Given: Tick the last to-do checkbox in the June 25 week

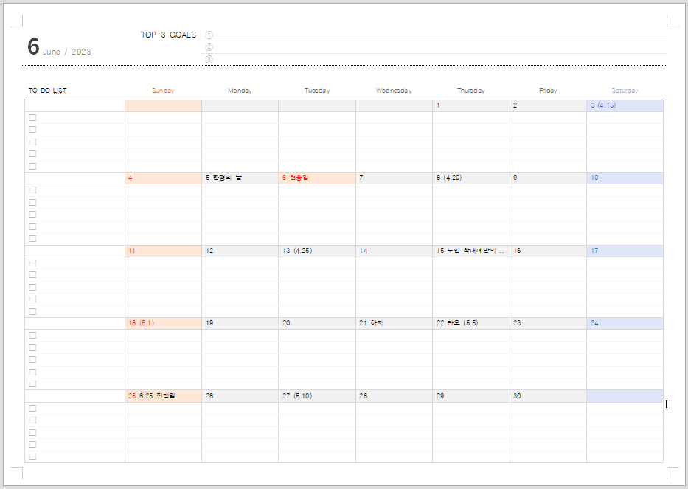Looking at the screenshot, I should (x=33, y=457).
